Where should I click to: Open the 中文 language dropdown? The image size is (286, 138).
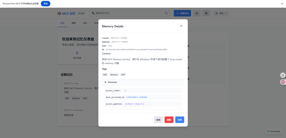[x=221, y=13]
